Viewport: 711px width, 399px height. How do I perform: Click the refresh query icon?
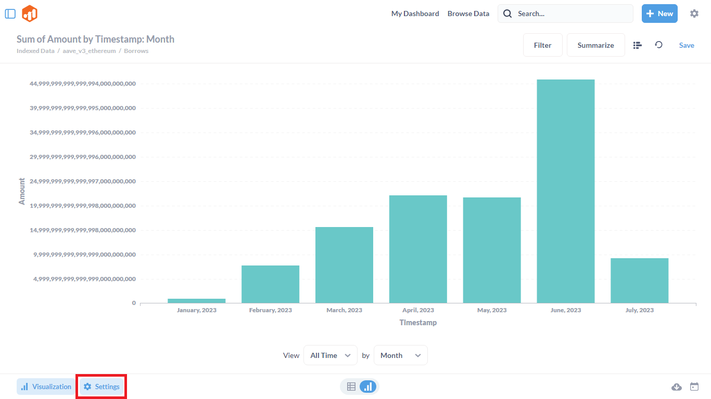click(658, 45)
